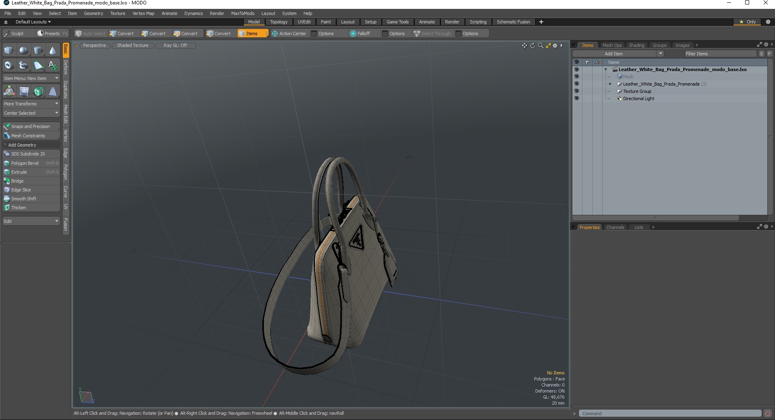Toggle Select Through mode
This screenshot has height=420, width=775.
(432, 34)
